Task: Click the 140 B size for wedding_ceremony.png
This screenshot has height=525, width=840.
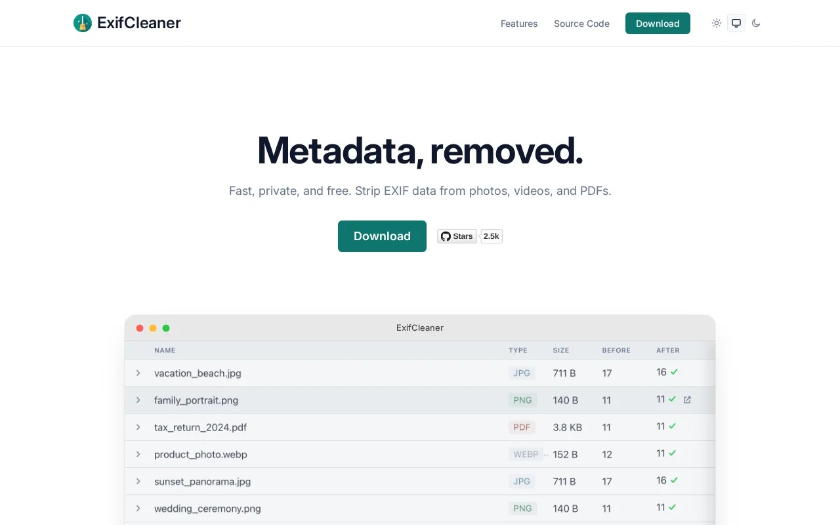Action: tap(566, 509)
